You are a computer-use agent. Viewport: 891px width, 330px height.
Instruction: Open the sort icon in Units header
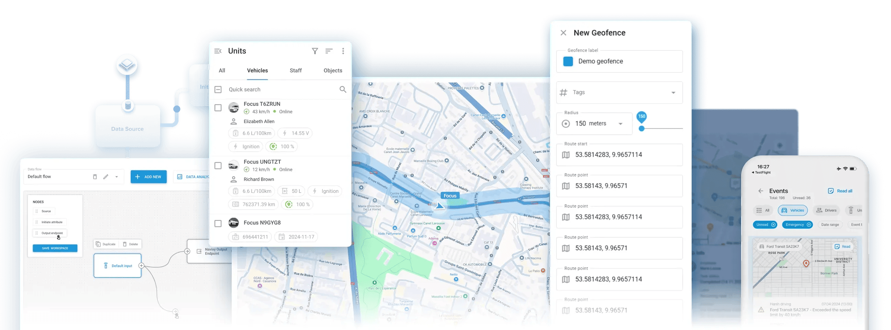[329, 51]
